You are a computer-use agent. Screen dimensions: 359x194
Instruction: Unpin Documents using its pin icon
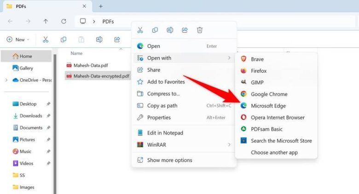pos(48,128)
